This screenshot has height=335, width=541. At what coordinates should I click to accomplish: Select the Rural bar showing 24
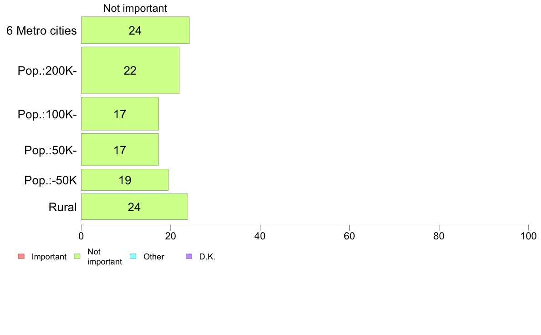coord(134,207)
